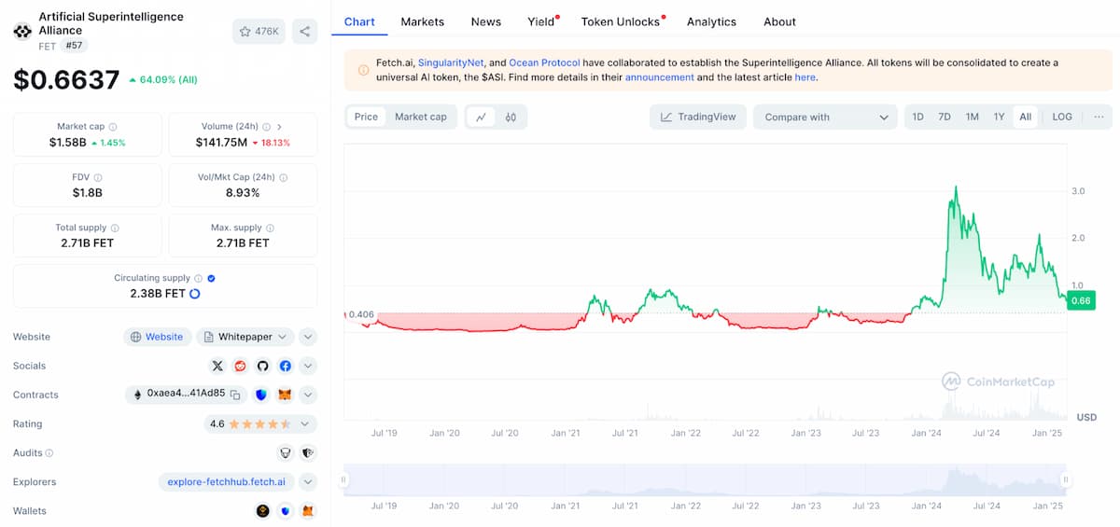Viewport: 1120px width, 527px height.
Task: Open explore-fetchhub.fetch.ai explorer link
Action: (x=227, y=482)
